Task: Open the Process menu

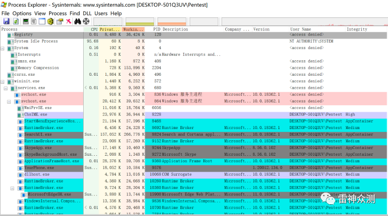Action: click(57, 14)
